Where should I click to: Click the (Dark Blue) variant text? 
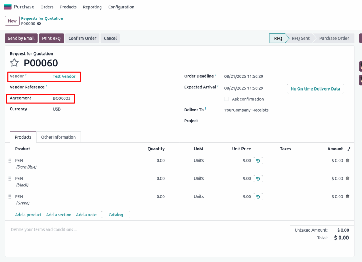pyautogui.click(x=26, y=167)
